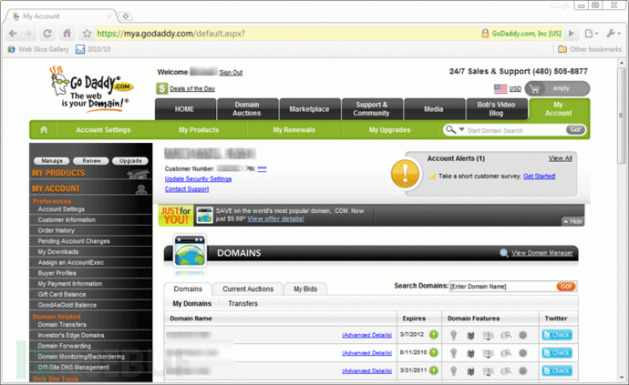This screenshot has height=385, width=629.
Task: Go back using the browser back arrow
Action: coord(13,34)
